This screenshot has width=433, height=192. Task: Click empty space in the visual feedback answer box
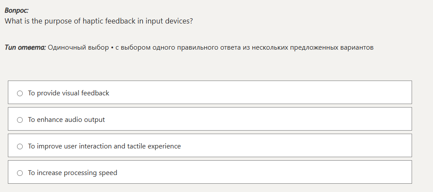pos(284,92)
